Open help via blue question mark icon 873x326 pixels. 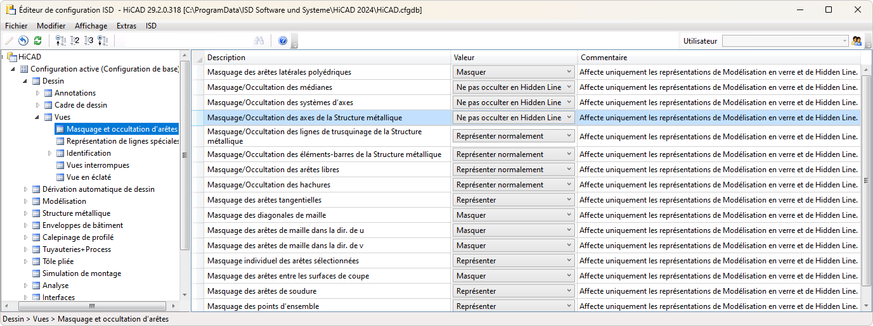[x=283, y=41]
